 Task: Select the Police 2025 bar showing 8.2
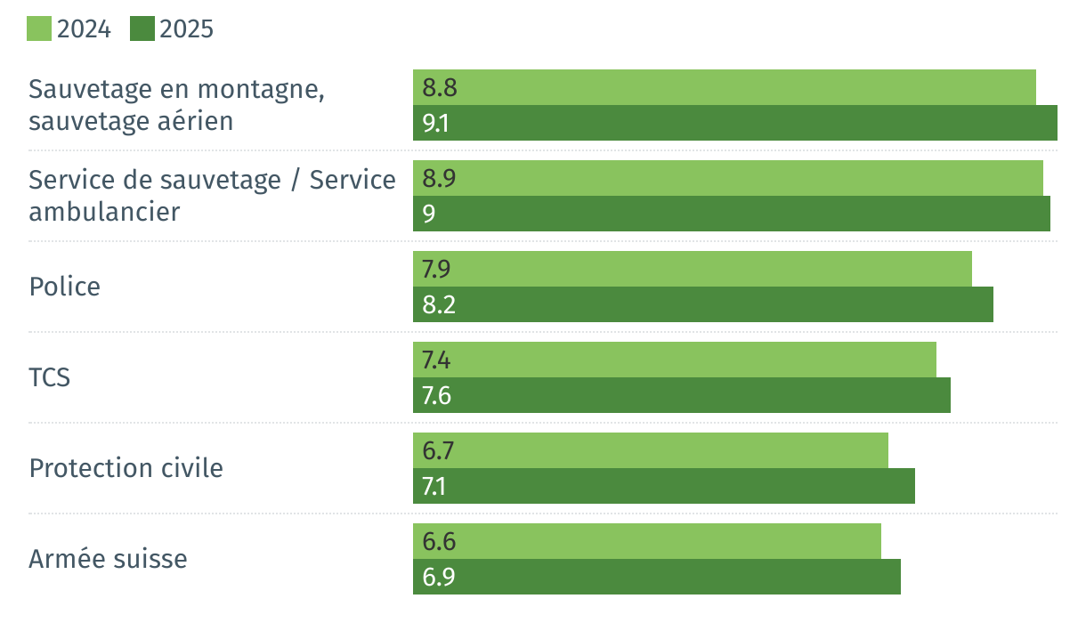pos(702,304)
